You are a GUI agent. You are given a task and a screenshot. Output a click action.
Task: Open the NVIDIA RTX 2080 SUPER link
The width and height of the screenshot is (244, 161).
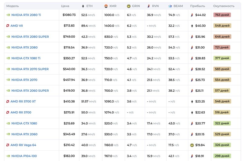(x=30, y=37)
